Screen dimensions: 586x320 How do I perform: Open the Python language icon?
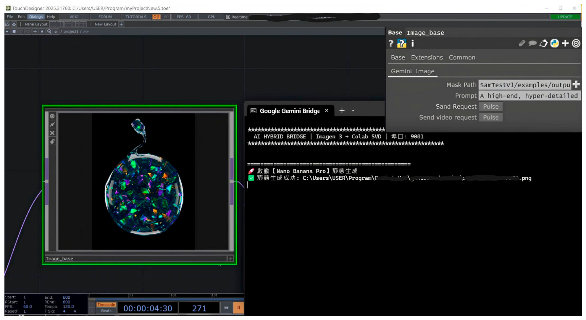click(x=555, y=43)
